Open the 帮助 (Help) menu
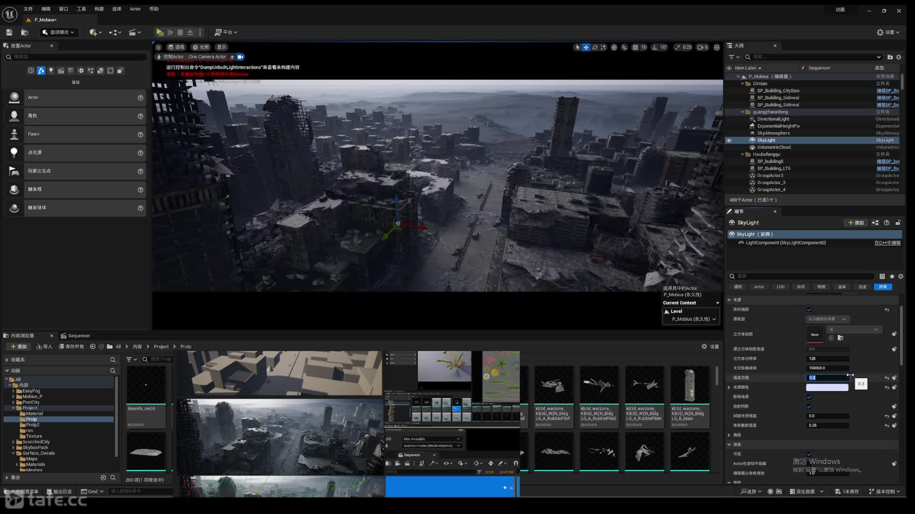Image resolution: width=915 pixels, height=514 pixels. tap(154, 9)
